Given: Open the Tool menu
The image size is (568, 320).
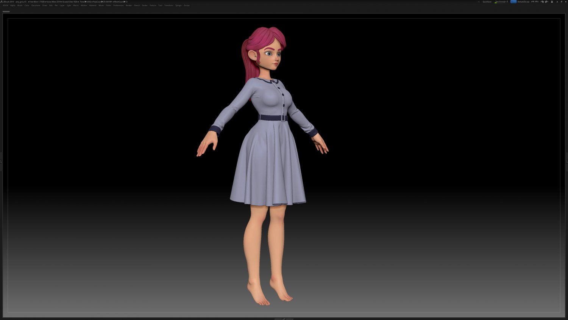Looking at the screenshot, I should (x=160, y=5).
